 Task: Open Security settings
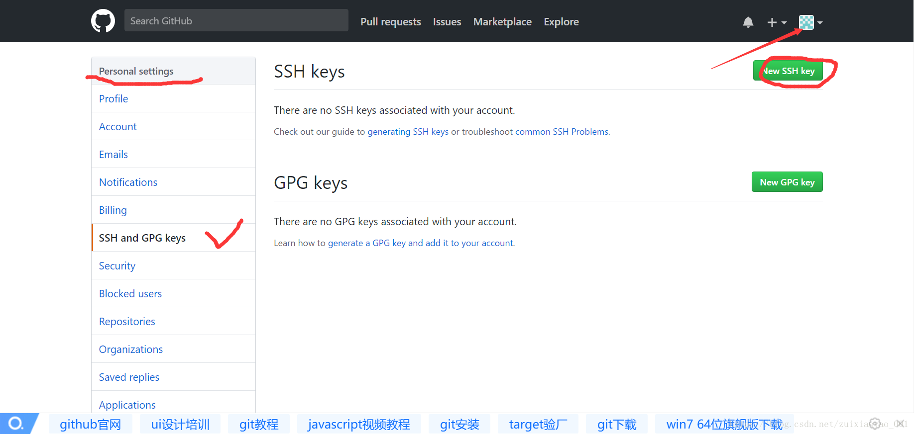click(173, 265)
